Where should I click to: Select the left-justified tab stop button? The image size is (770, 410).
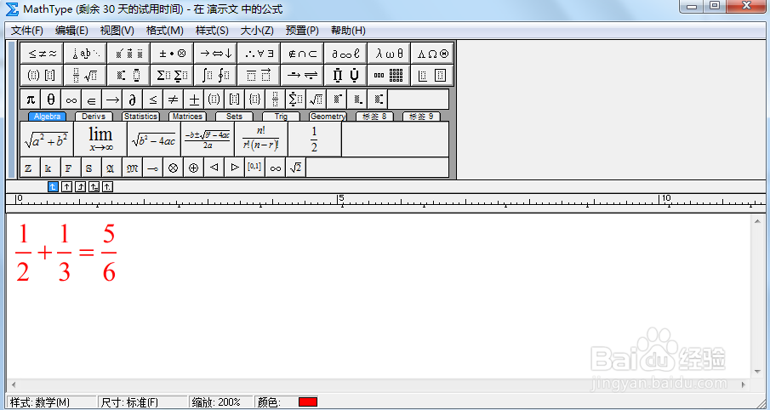tap(53, 186)
